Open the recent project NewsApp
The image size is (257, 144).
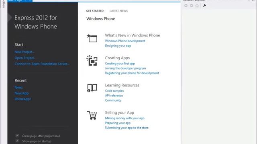22,93
